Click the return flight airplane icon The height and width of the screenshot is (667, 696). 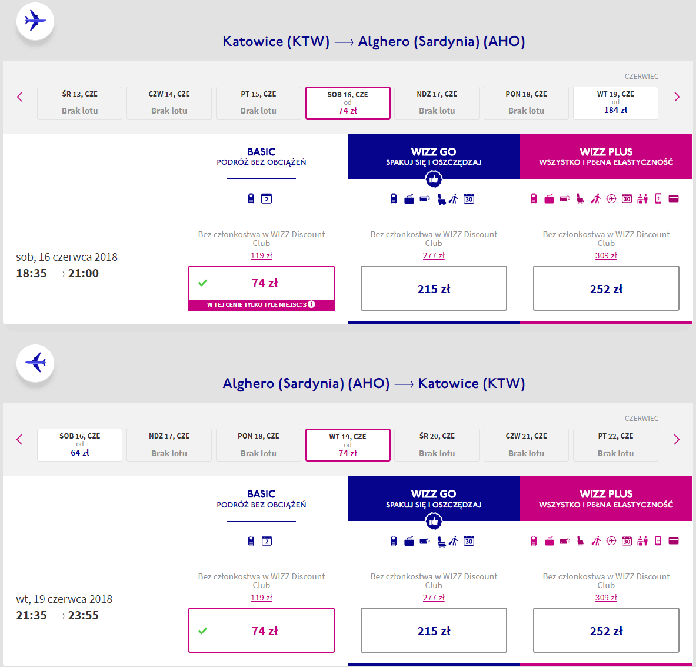click(x=35, y=363)
